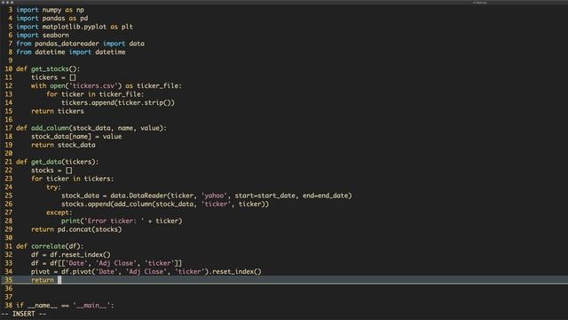Click 'from datetime import datetime' on line 8
568x320 pixels.
pyautogui.click(x=71, y=52)
